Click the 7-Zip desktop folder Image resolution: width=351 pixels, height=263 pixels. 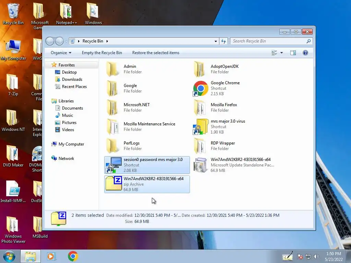click(x=13, y=85)
